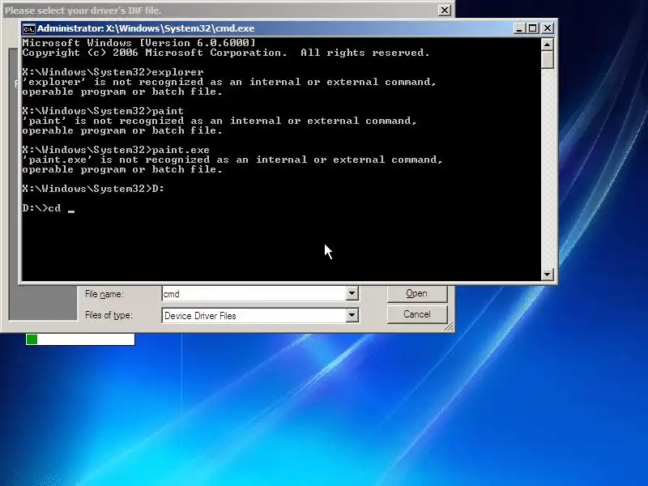Click the green progress bar below the dialog
This screenshot has height=486, width=648.
[x=80, y=339]
